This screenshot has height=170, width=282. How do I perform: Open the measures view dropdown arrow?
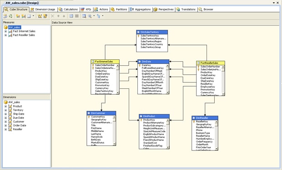(33, 16)
